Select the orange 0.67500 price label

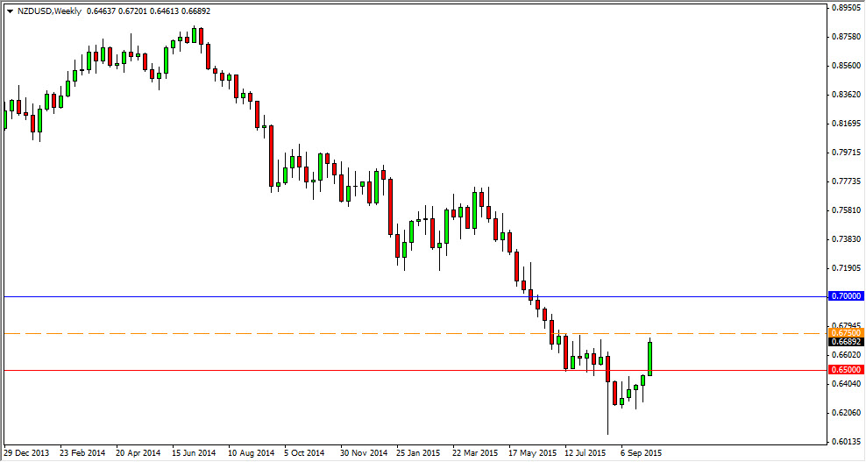[847, 332]
